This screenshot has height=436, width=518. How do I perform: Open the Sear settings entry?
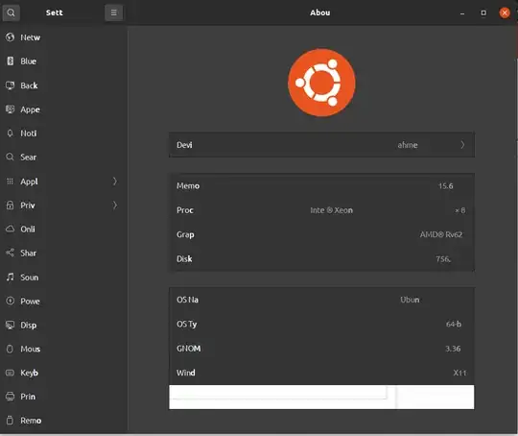click(x=64, y=157)
